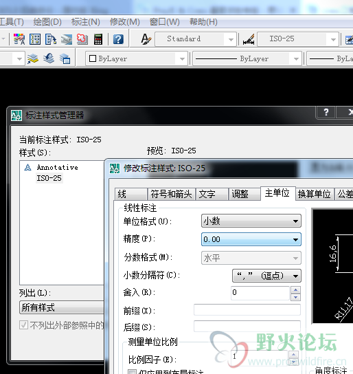Click the ByLayer color swatch box

coord(93,58)
